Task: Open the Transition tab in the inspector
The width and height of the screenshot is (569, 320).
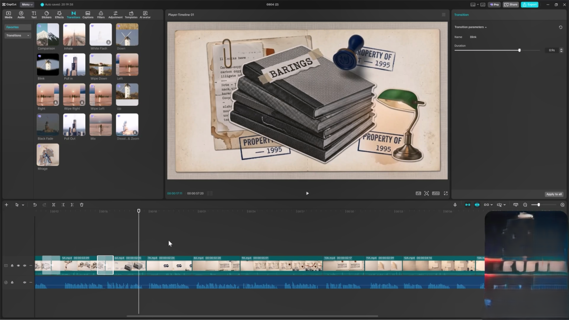Action: (x=461, y=15)
